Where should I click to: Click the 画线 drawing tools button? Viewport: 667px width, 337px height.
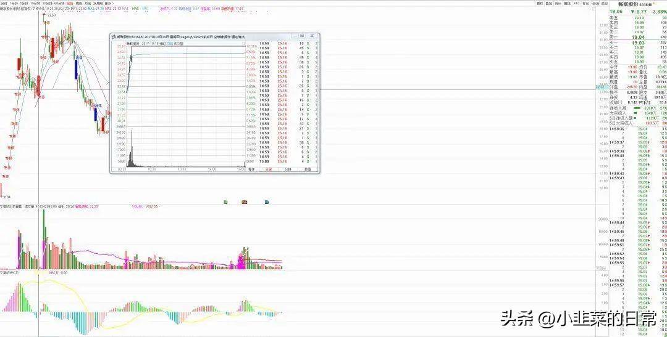click(567, 4)
